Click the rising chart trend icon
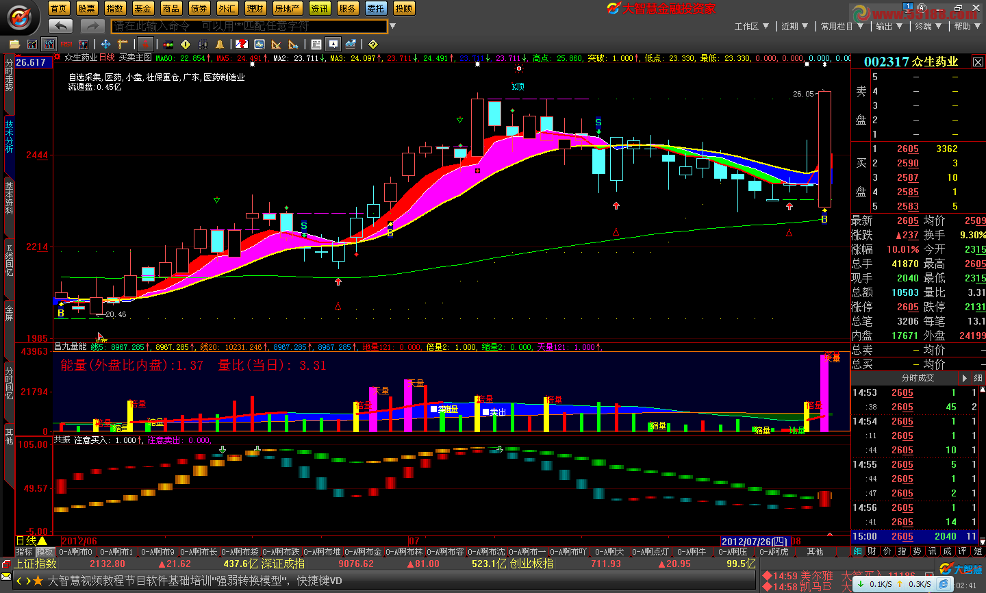Screen dimensions: 986x593 click(x=350, y=44)
